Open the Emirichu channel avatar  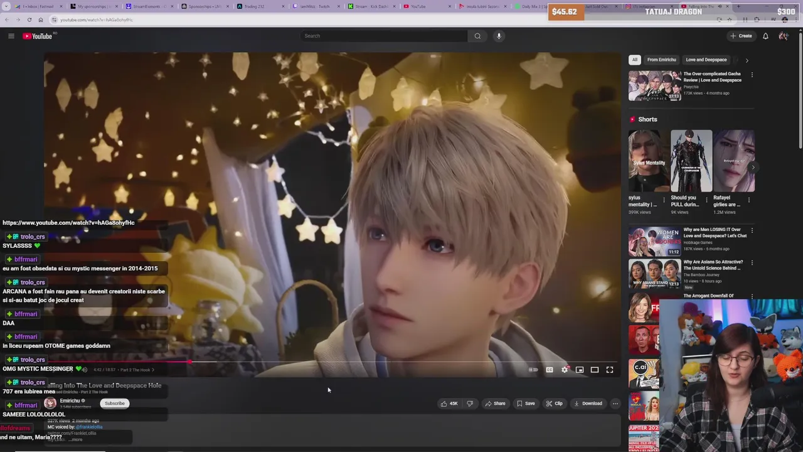pos(50,403)
